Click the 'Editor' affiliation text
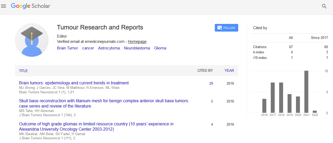The image size is (333, 143). click(x=62, y=36)
